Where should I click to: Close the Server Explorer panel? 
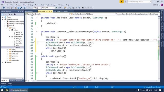pyautogui.click(x=23, y=11)
